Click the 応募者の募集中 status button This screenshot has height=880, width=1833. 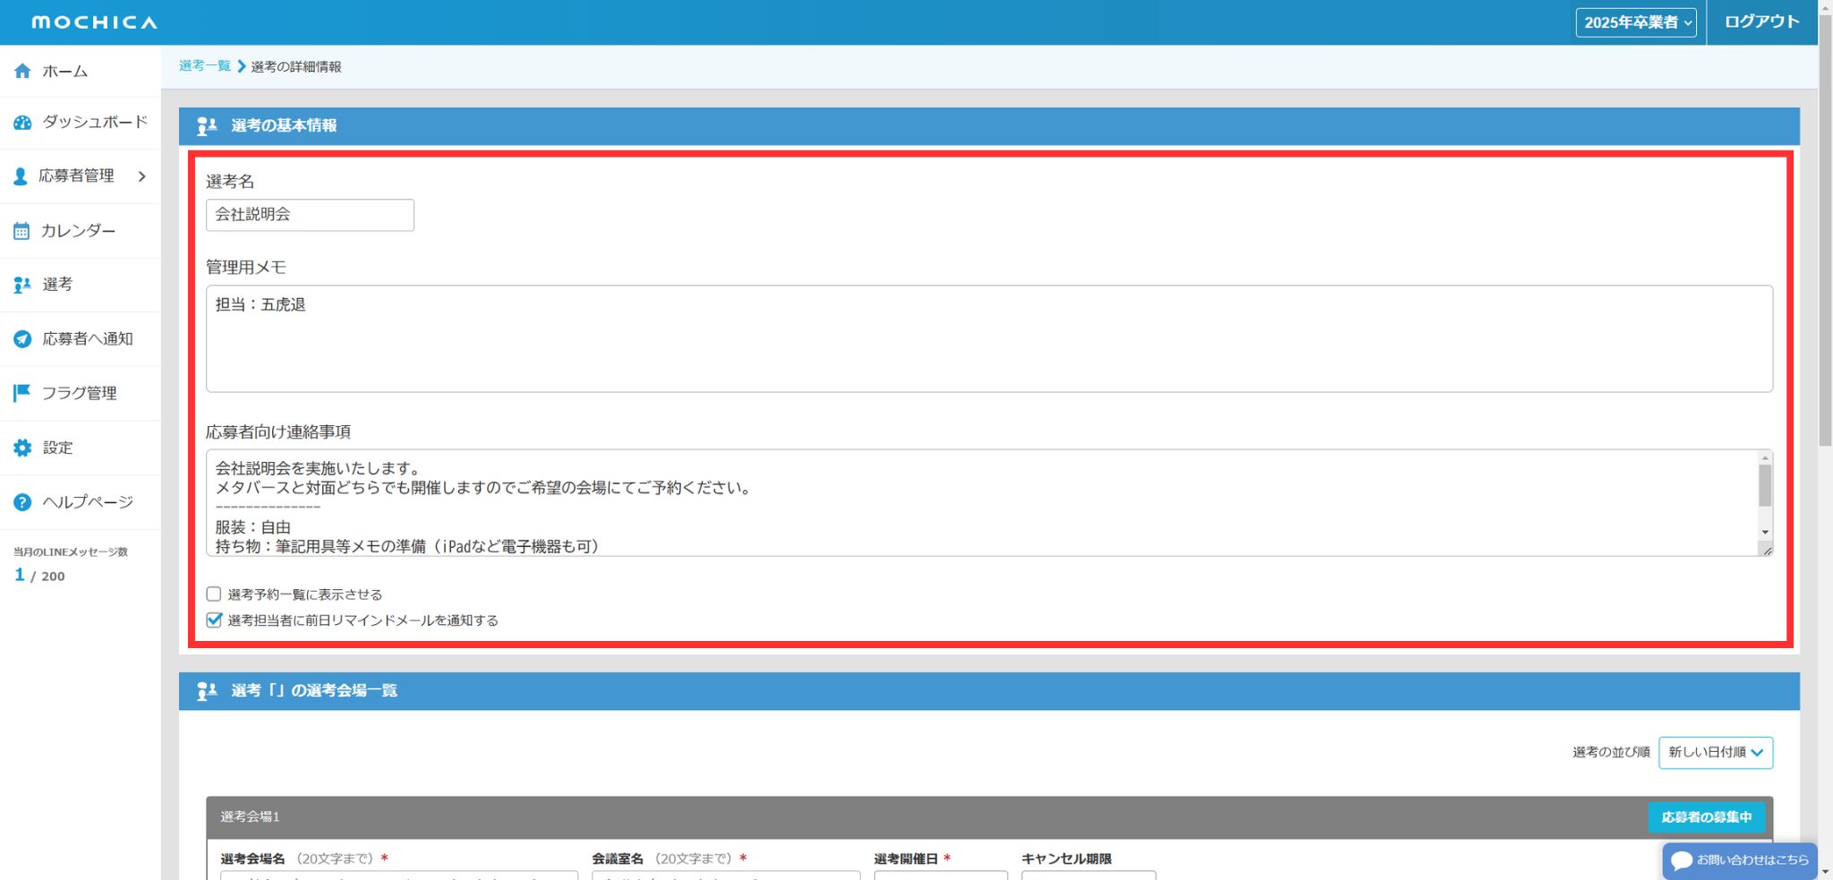click(1706, 817)
